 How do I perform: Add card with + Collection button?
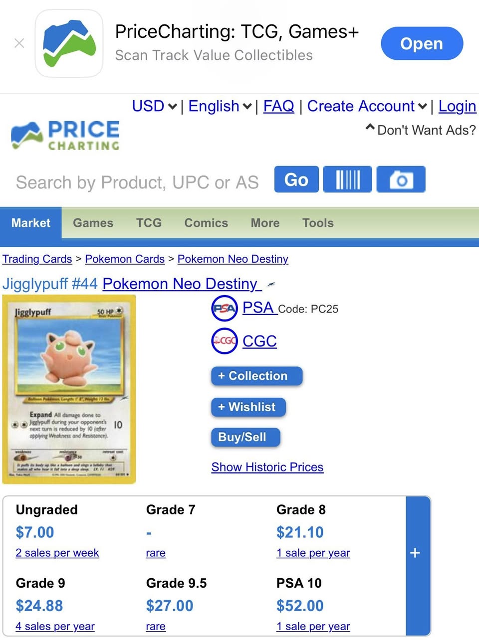pyautogui.click(x=257, y=376)
